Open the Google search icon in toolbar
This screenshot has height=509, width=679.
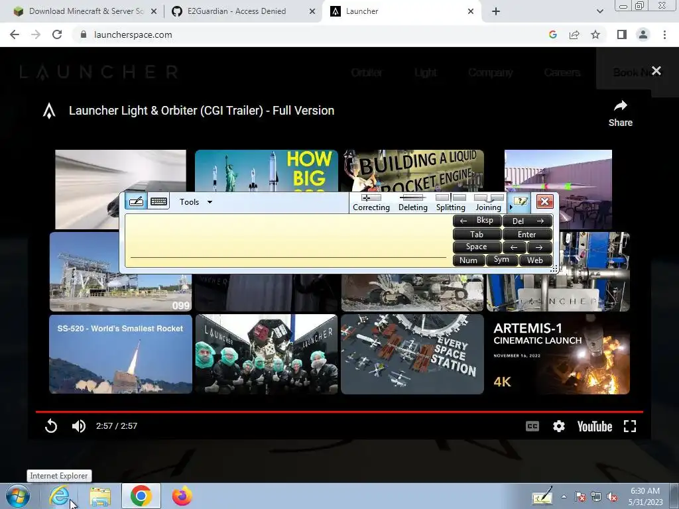click(552, 34)
